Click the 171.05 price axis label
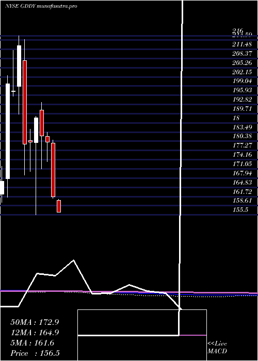 coord(242,163)
